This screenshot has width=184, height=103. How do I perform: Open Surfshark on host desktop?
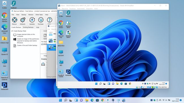pos(14,5)
